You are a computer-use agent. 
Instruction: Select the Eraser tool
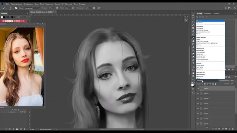pos(193,47)
